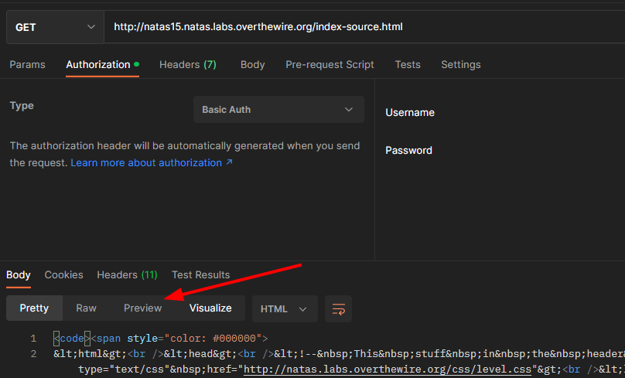
Task: Open the Params tab
Action: click(27, 65)
